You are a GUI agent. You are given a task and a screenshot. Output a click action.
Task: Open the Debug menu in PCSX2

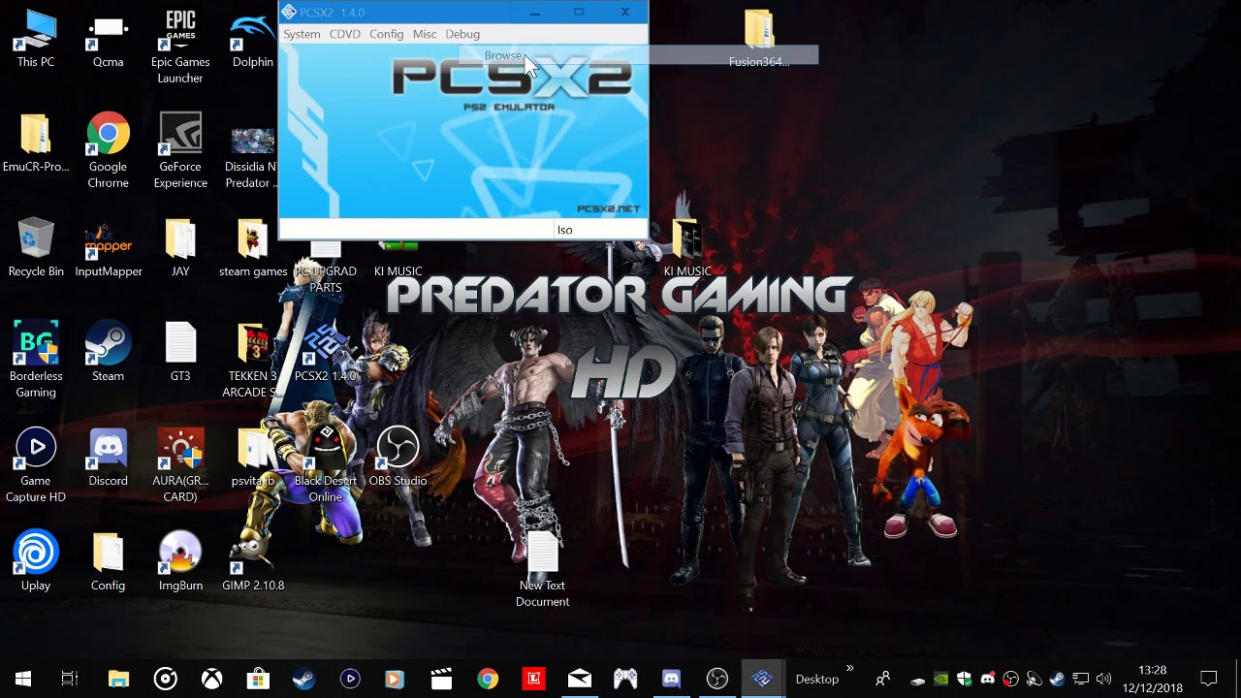[462, 34]
